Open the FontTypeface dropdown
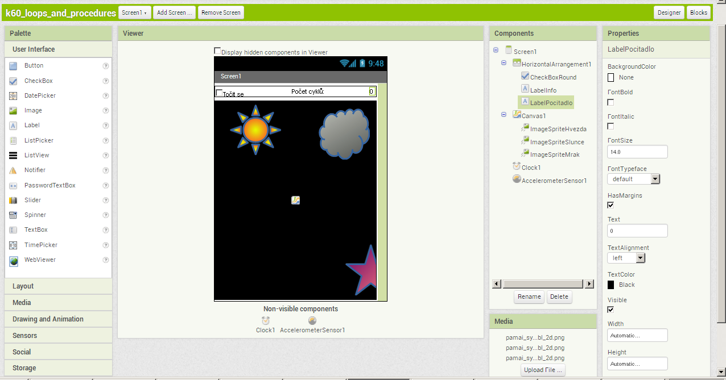 click(633, 179)
